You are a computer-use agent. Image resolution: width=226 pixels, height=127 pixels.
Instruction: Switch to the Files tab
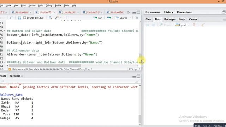pos(148,19)
